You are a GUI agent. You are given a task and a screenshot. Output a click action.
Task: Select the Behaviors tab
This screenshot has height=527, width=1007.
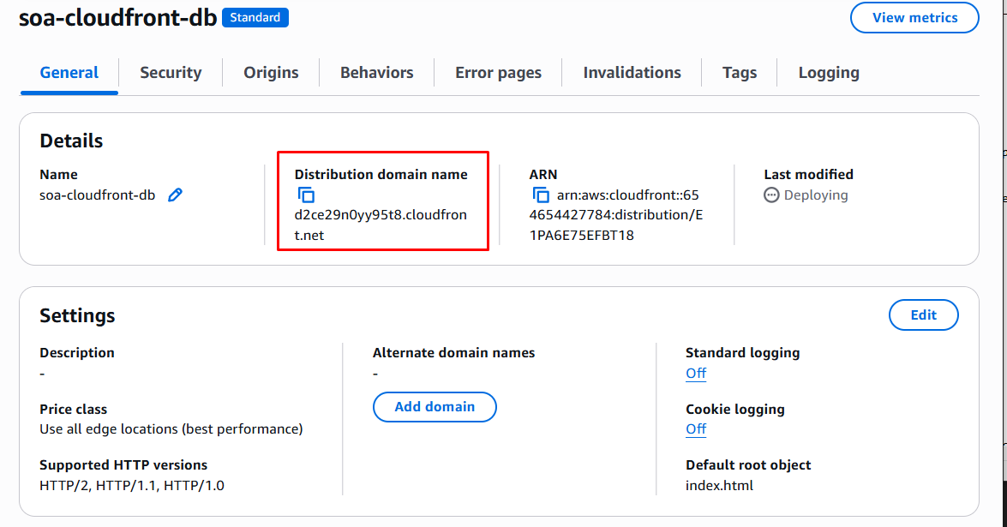click(376, 73)
